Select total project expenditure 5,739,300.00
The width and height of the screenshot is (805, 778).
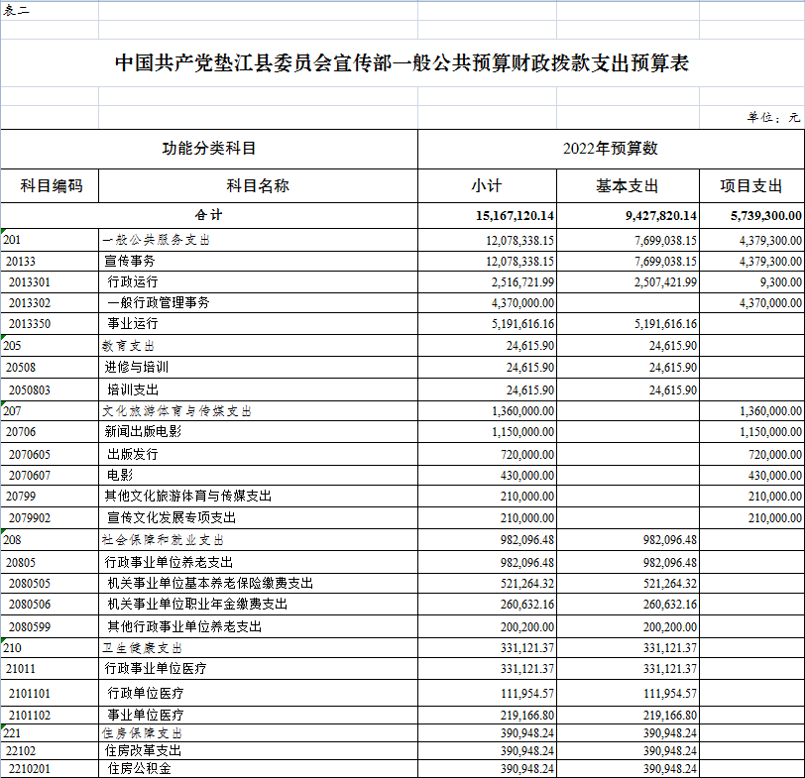pos(751,215)
